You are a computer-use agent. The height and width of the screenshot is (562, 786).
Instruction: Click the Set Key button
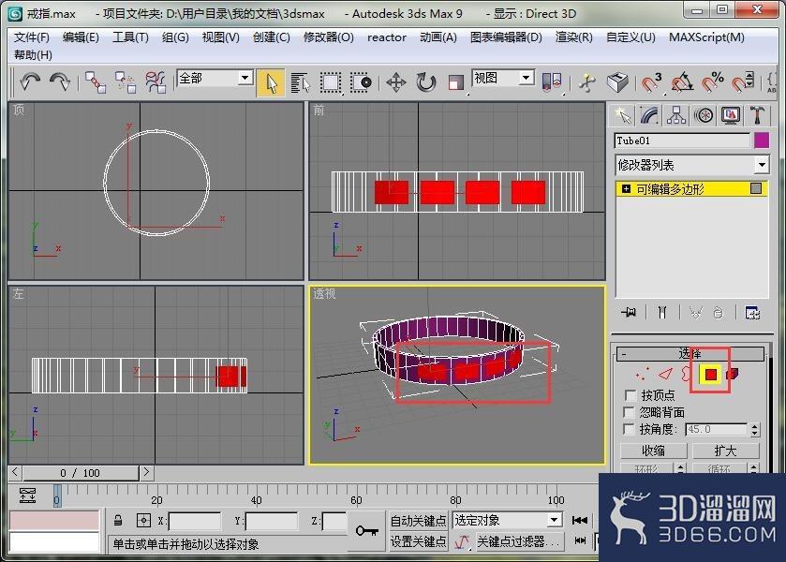(x=418, y=541)
